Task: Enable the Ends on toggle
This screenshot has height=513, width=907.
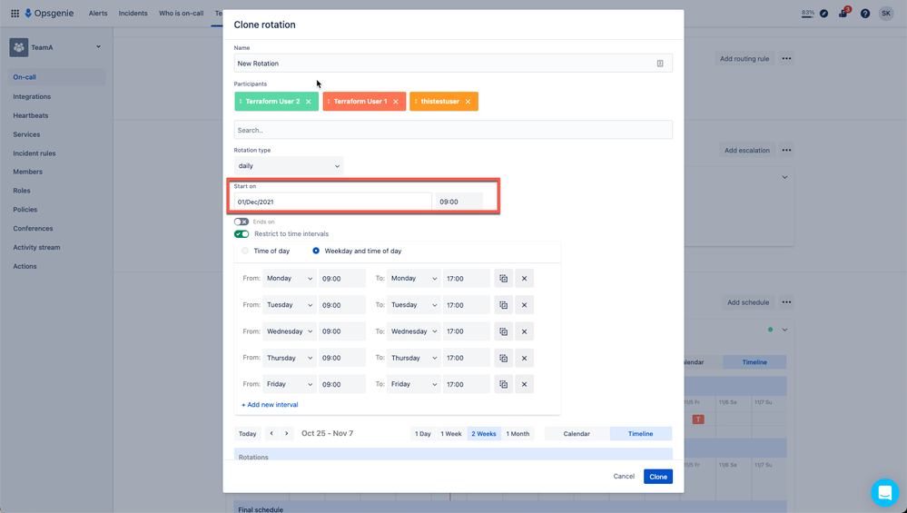Action: pyautogui.click(x=242, y=222)
